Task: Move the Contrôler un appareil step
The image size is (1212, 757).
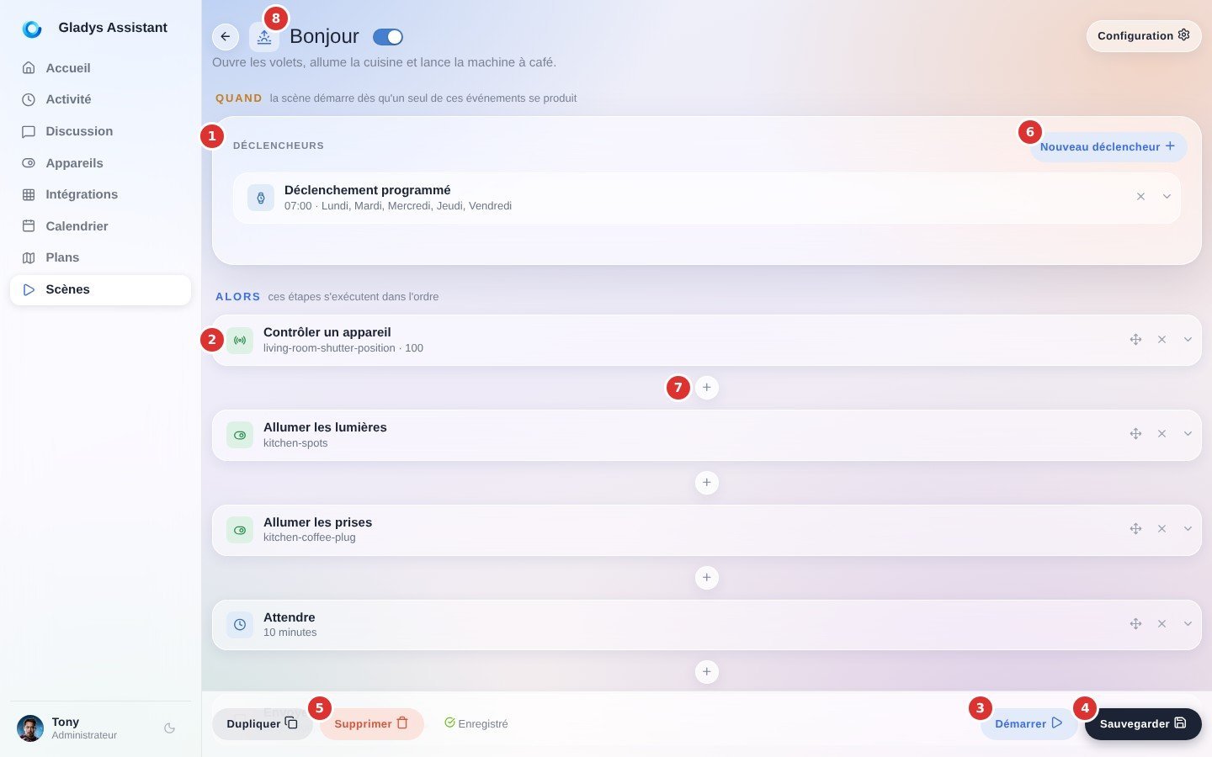Action: (1135, 340)
